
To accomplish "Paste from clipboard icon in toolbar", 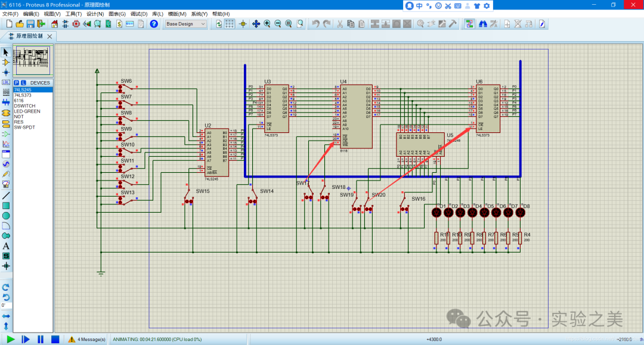I will click(x=361, y=24).
